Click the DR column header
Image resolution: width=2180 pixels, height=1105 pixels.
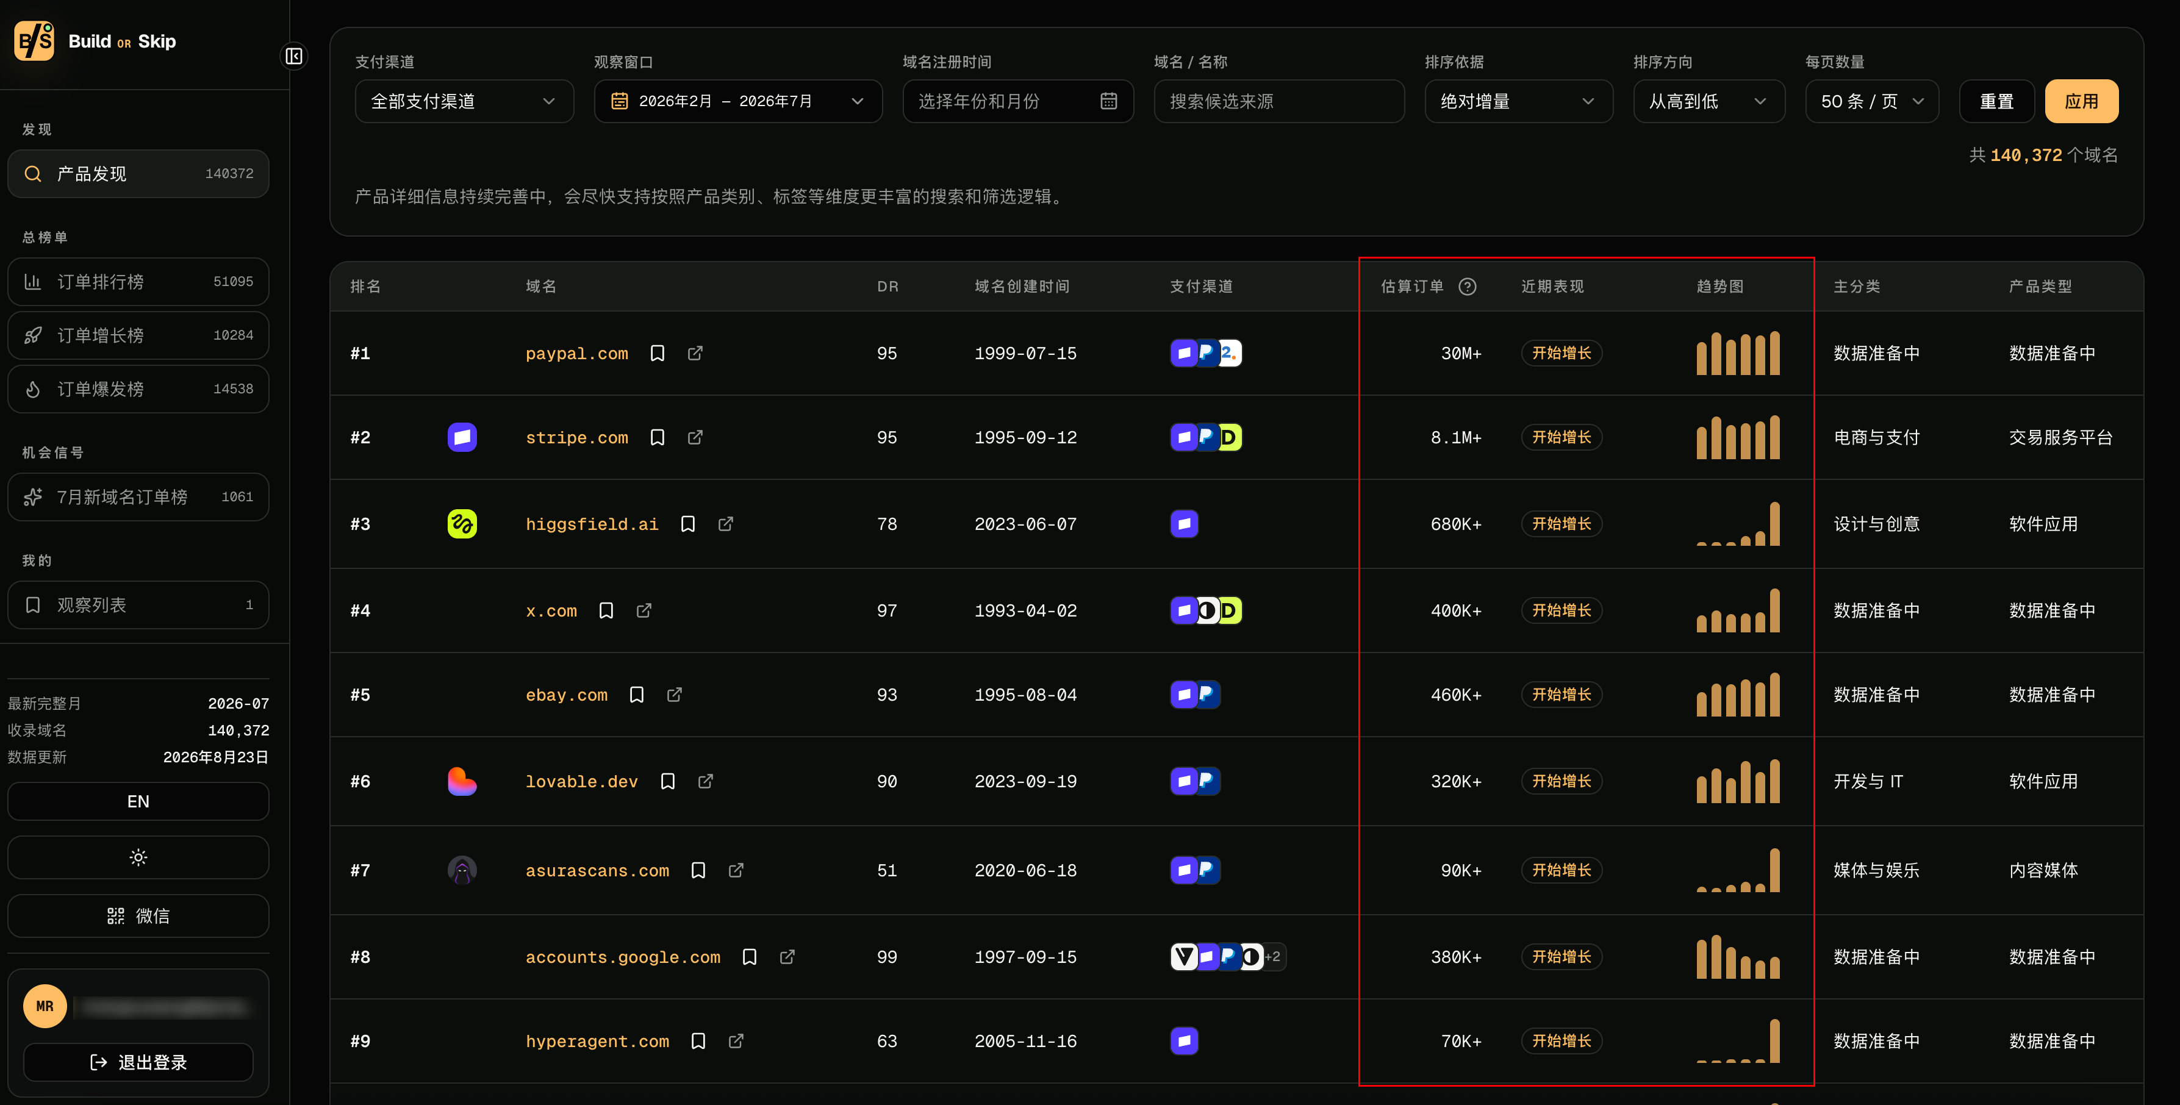tap(887, 287)
